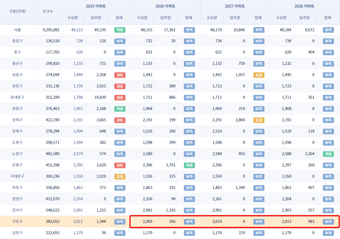Select the 도봉구 district name

tap(17, 142)
